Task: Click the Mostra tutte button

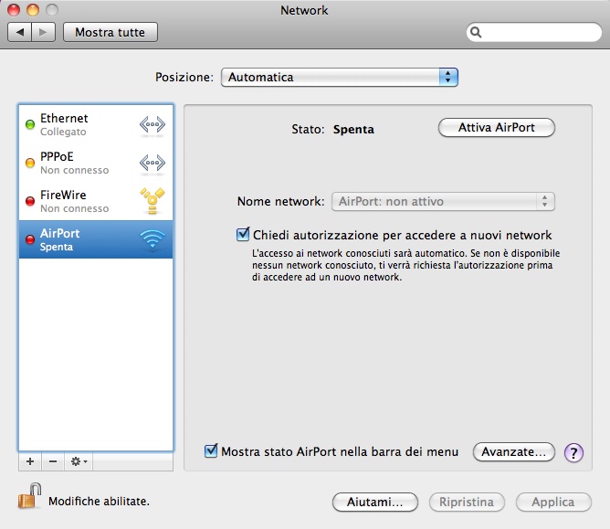Action: pyautogui.click(x=110, y=32)
